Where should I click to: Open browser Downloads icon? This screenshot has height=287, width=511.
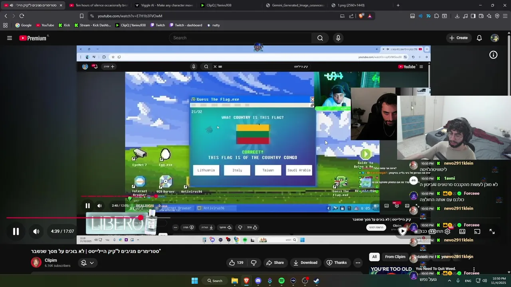pos(457,16)
